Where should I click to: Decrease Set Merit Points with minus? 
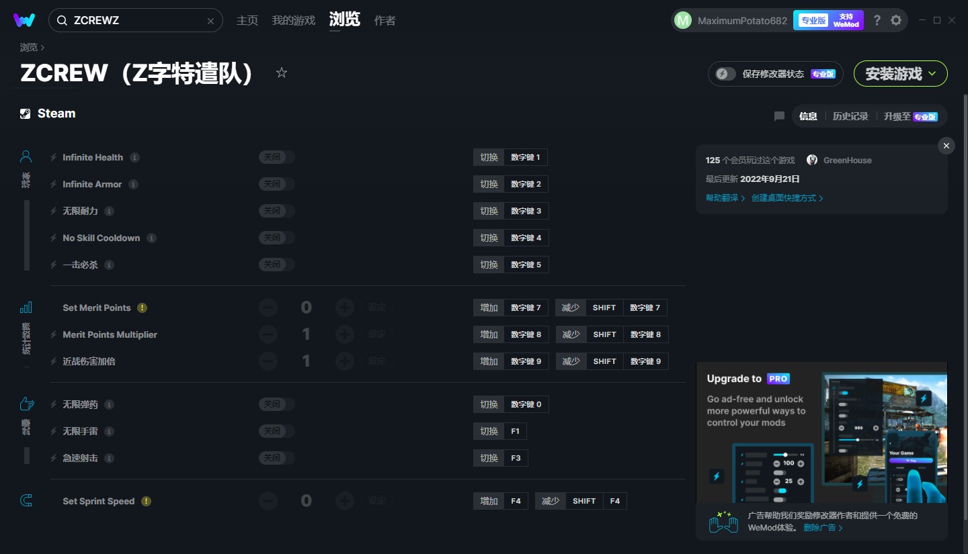[268, 308]
